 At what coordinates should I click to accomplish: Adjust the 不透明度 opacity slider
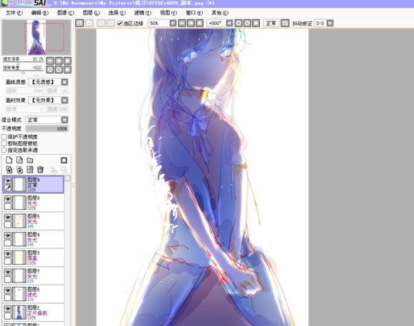click(47, 128)
